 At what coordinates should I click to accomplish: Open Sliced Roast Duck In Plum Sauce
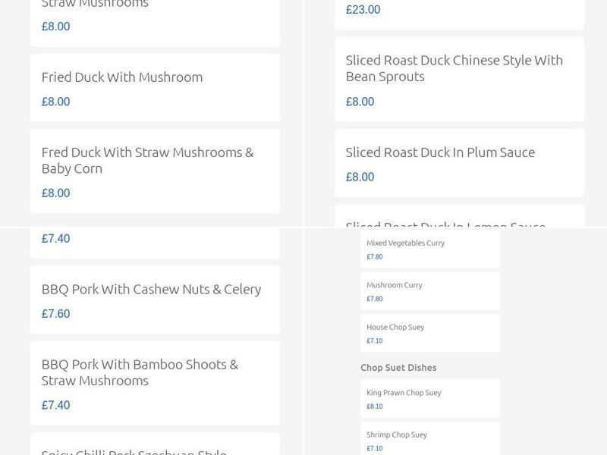pos(440,152)
